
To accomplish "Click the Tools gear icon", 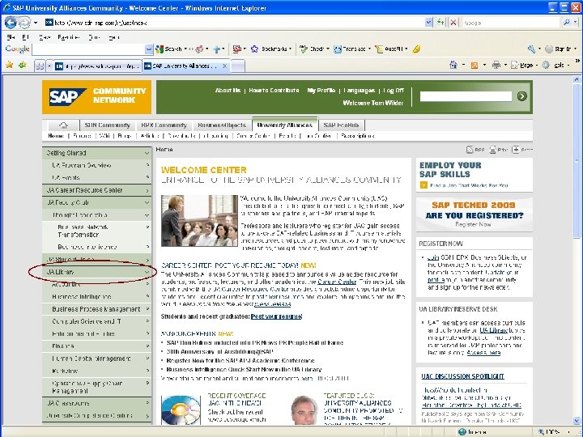I will pyautogui.click(x=546, y=65).
